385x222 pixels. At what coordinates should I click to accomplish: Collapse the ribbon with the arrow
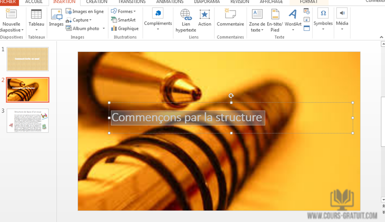pos(381,37)
